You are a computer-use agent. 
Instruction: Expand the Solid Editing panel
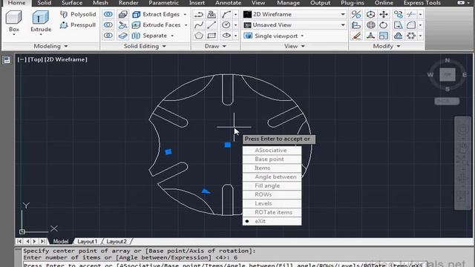(x=145, y=46)
